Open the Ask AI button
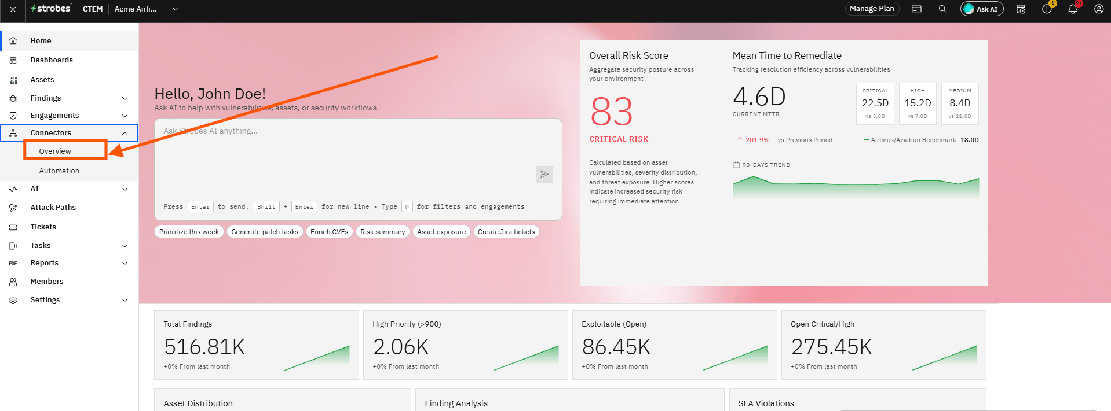Screen dimensions: 1111x411 982,9
